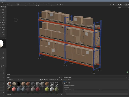
Task: Click the circle icon at Assets bottom right
Action: click(x=58, y=94)
